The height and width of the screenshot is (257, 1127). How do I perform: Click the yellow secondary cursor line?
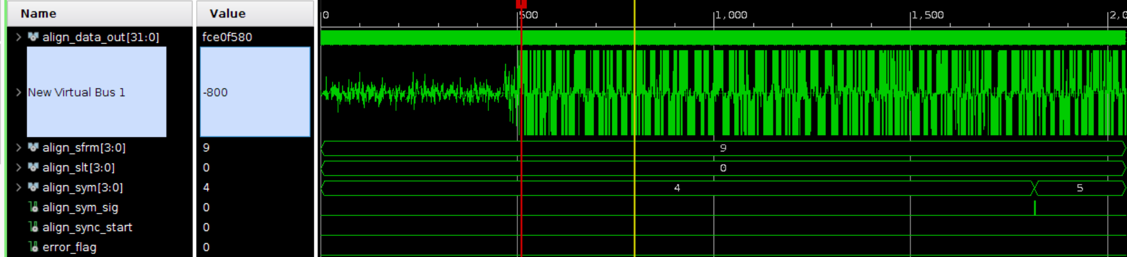634,128
